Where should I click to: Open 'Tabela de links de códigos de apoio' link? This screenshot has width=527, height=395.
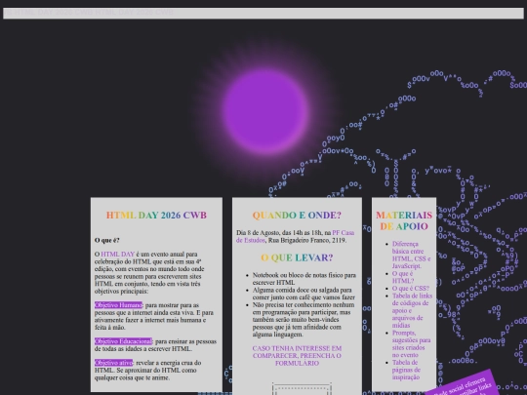coord(412,310)
